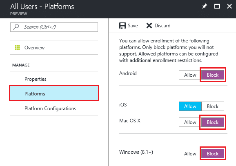Screen dimensions: 236x166
Task: Set Mac OS X enrollment to Block
Action: coord(212,122)
